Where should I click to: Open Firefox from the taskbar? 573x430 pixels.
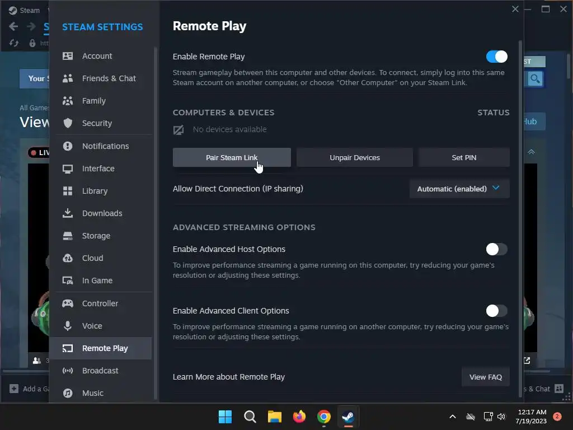[299, 417]
